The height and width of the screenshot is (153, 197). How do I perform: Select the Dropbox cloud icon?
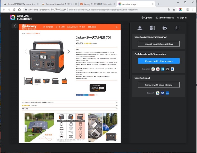click(x=162, y=93)
